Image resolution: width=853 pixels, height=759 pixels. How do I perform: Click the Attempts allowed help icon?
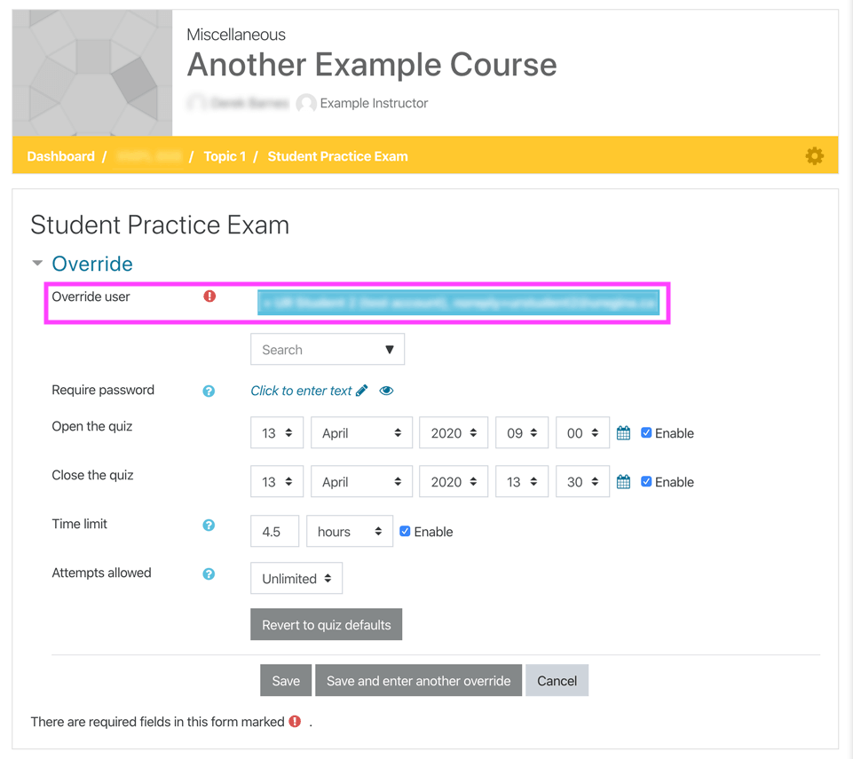click(x=209, y=573)
